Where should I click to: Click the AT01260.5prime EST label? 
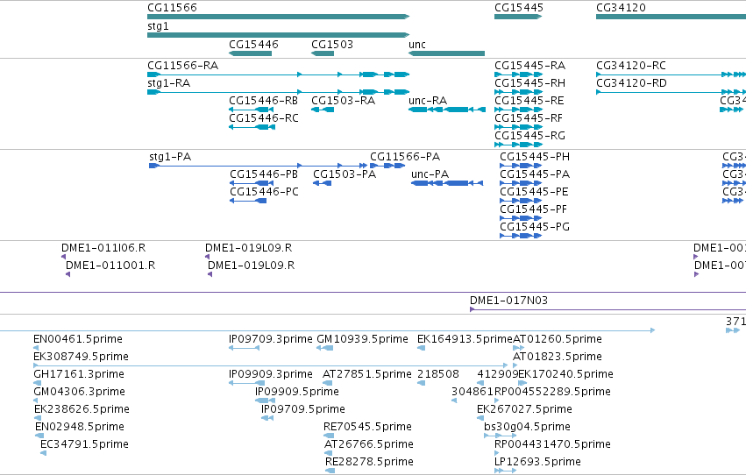coord(558,339)
